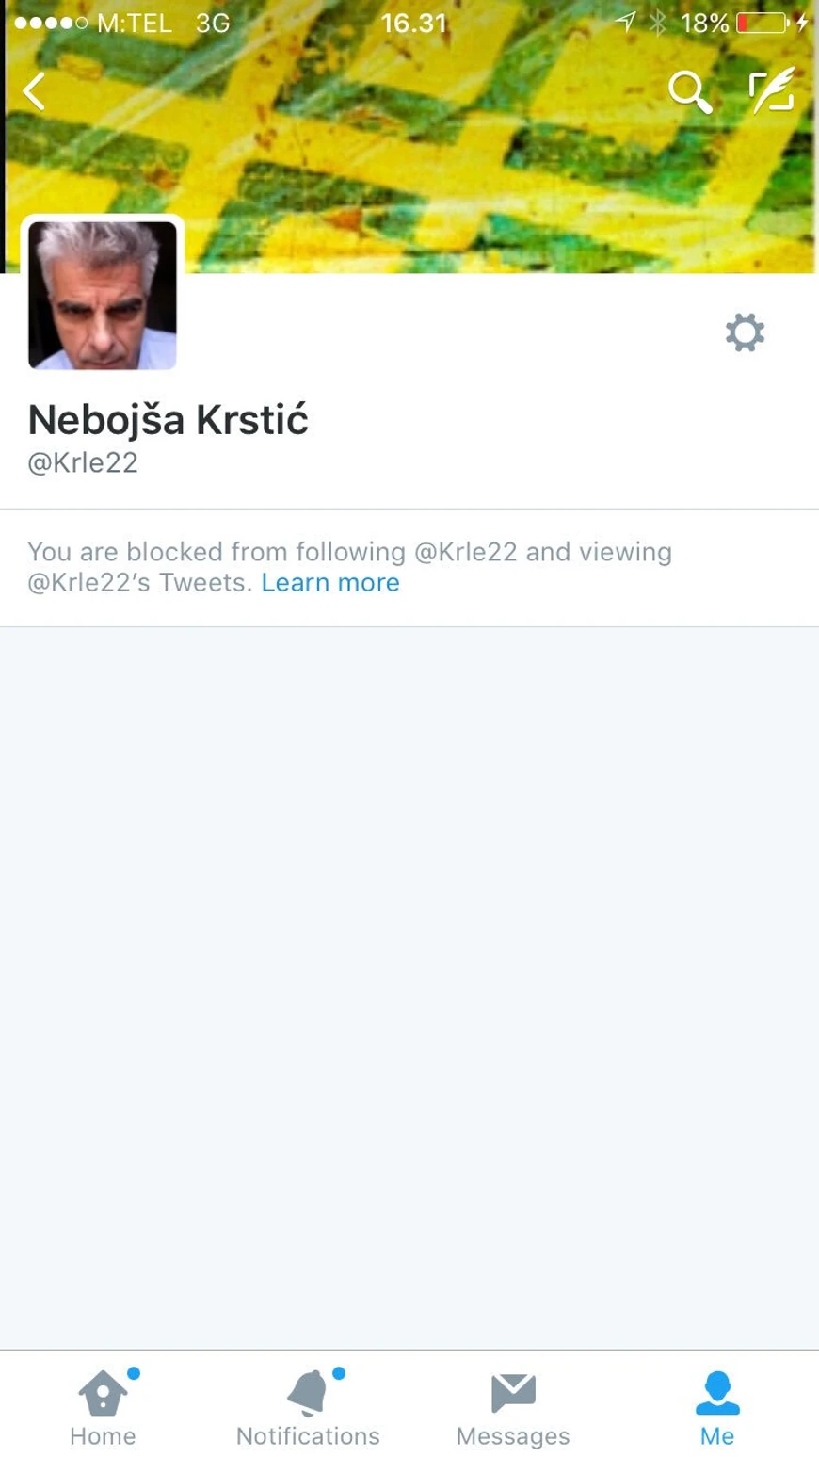
Task: Tap the compose tweet feather icon
Action: coord(772,89)
